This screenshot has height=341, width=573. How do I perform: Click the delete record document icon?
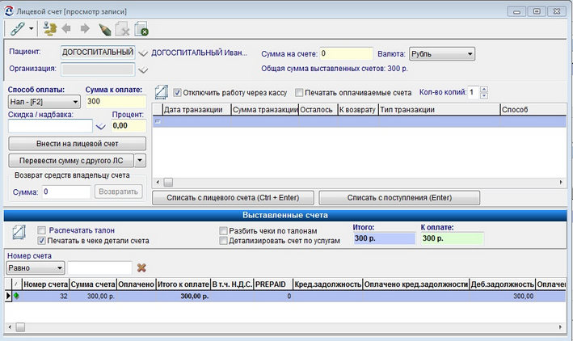123,29
